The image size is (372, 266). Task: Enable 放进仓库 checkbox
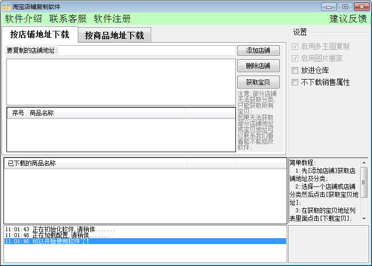tap(295, 70)
